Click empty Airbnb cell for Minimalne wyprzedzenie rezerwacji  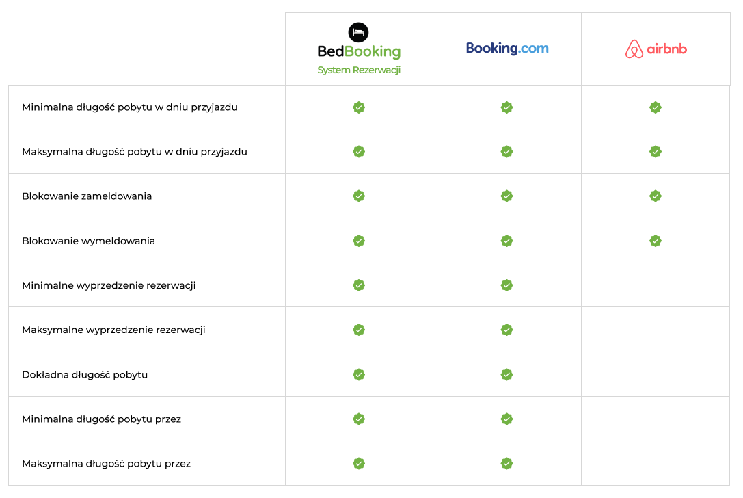point(656,285)
